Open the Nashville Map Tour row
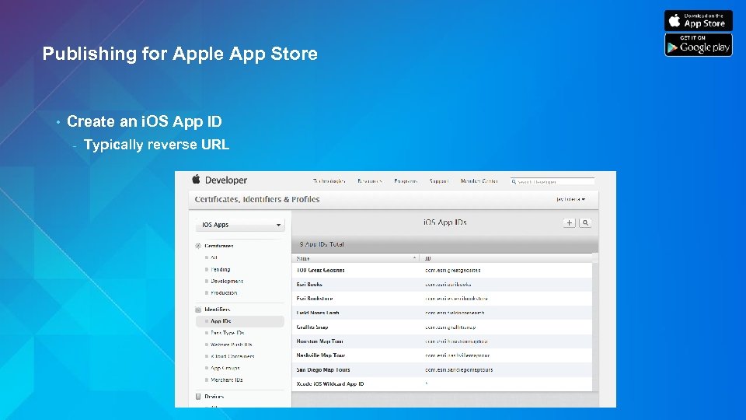 pyautogui.click(x=442, y=355)
